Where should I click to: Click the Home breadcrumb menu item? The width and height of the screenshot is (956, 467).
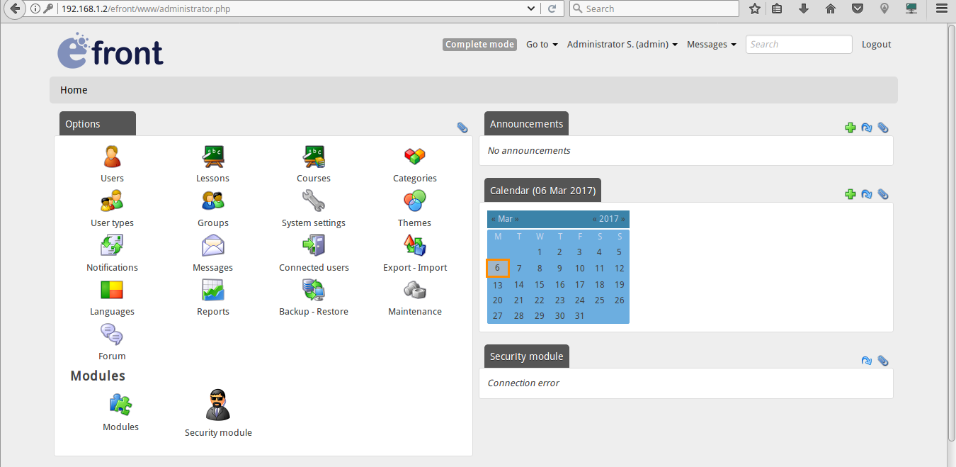pyautogui.click(x=74, y=90)
